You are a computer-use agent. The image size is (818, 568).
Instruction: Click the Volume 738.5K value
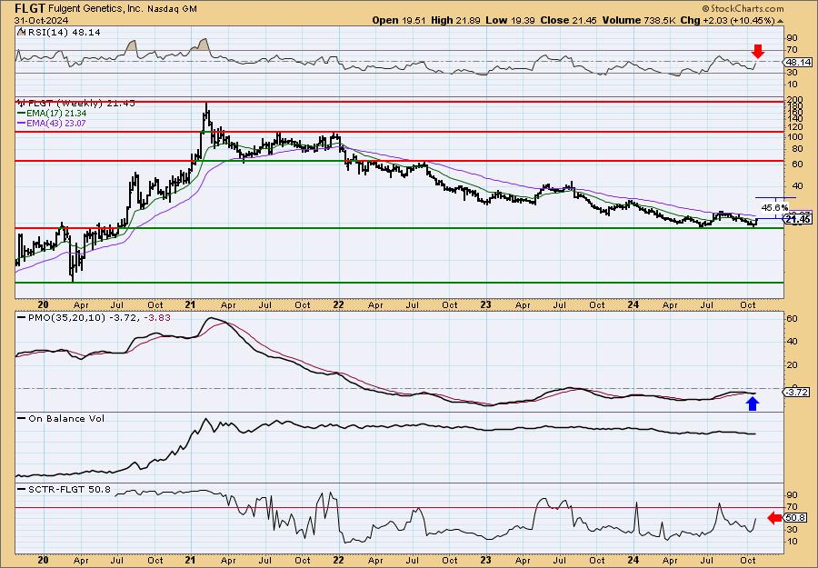[640, 20]
